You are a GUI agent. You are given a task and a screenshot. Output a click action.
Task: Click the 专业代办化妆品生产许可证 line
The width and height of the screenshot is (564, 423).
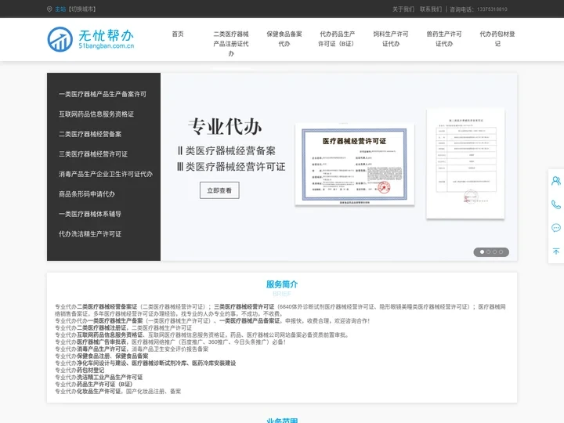118,392
